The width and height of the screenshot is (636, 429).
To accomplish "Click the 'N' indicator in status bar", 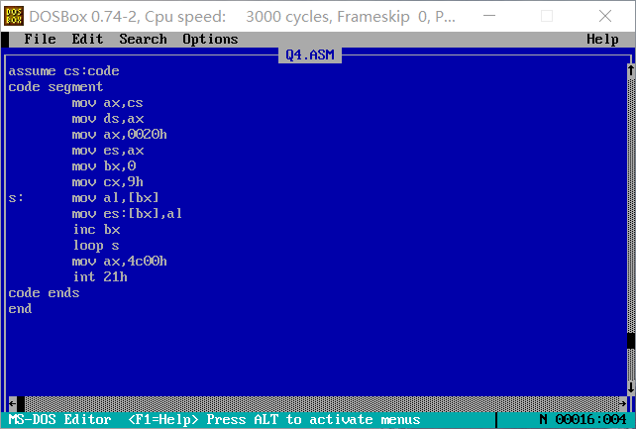I will [543, 419].
